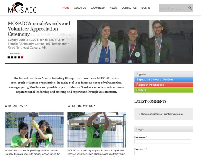Click Signup as a new volunteer
This screenshot has height=157, width=201.
pos(164,79)
